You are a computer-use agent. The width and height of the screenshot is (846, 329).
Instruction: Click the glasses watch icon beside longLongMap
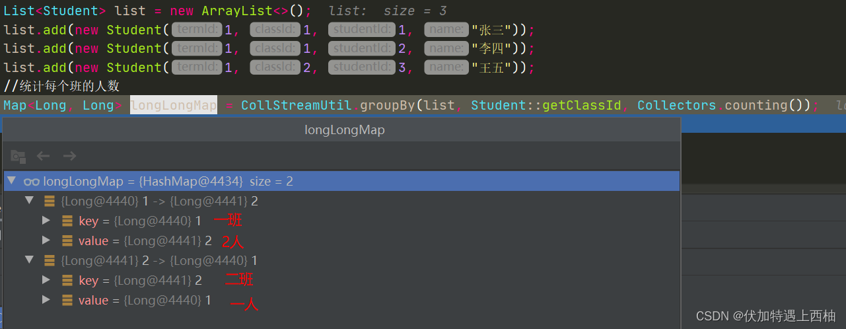click(31, 181)
